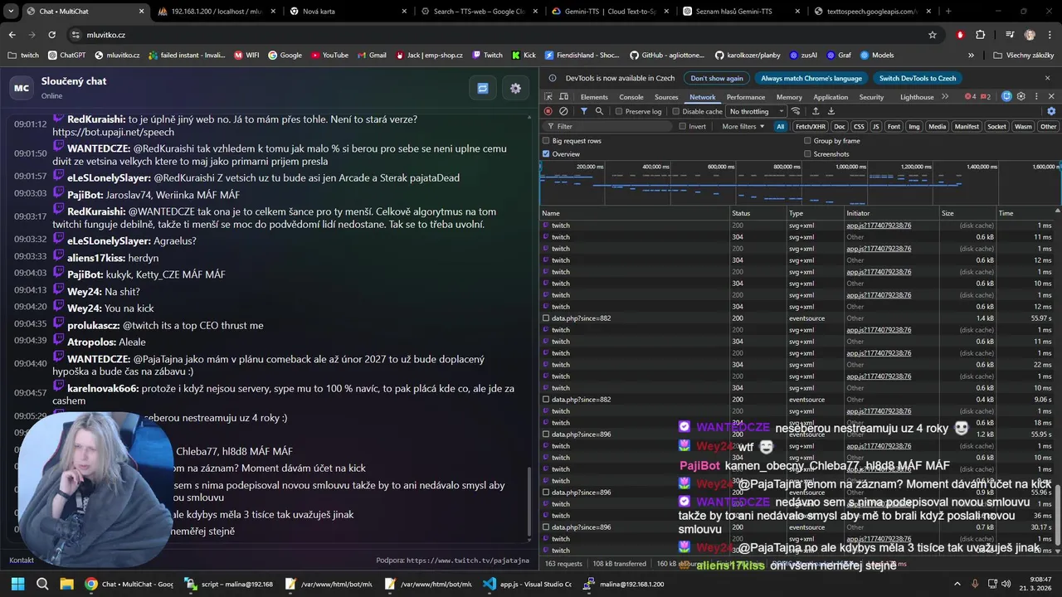Switch to the Application tab

point(831,97)
